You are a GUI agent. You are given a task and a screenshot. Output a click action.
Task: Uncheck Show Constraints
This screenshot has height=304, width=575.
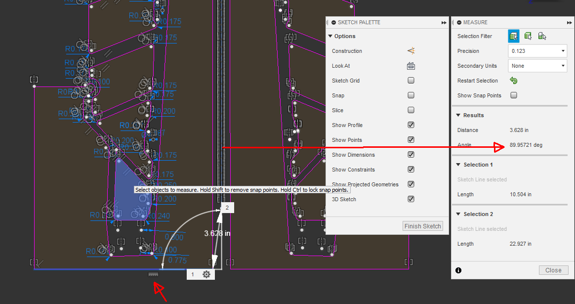pos(411,169)
